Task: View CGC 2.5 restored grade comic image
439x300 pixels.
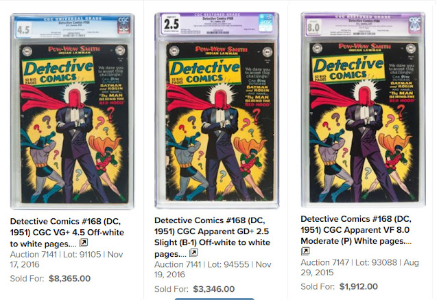Action: coord(217,111)
